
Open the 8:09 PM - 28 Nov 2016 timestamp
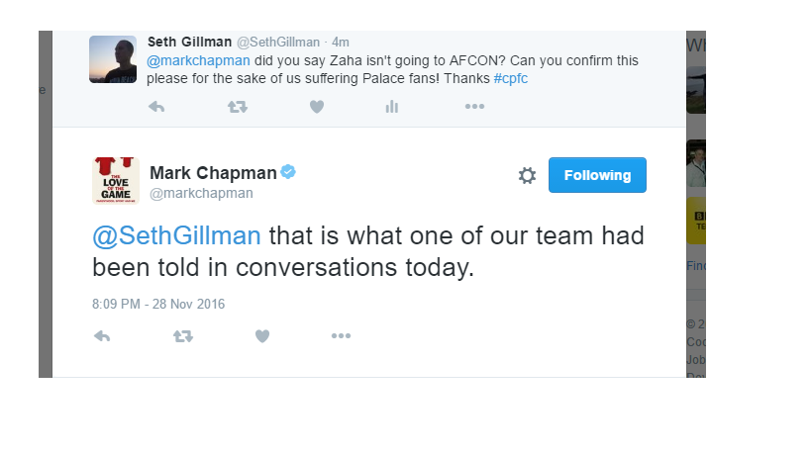(x=158, y=304)
